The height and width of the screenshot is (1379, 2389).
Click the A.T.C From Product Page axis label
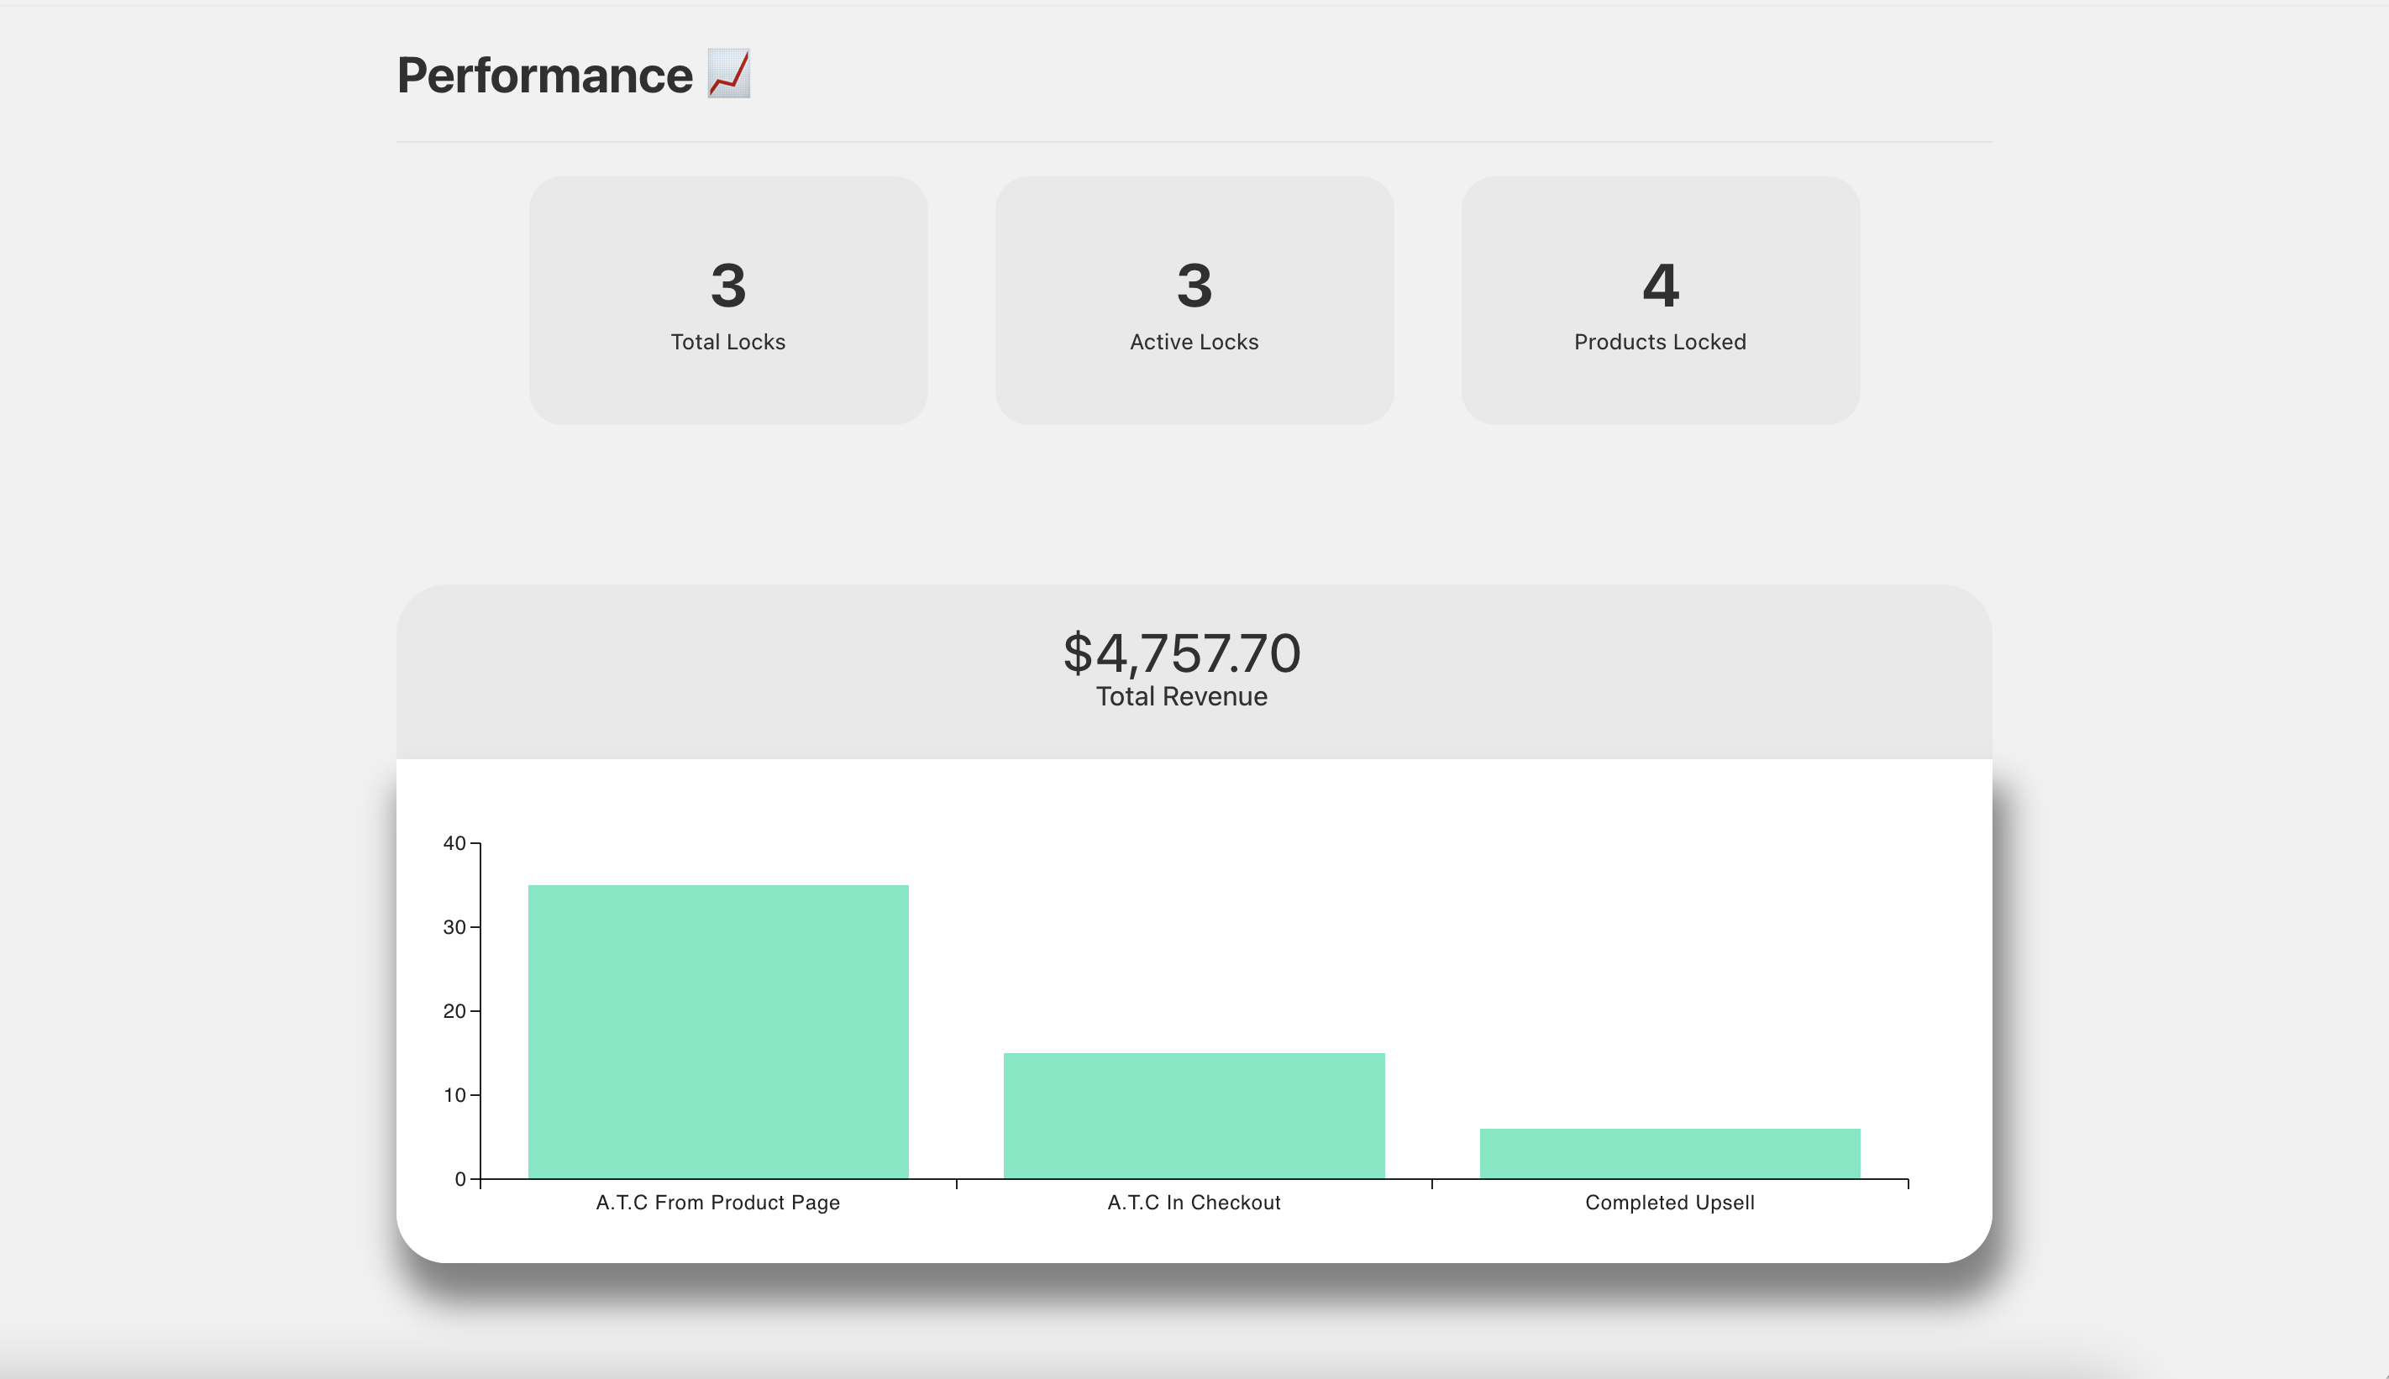point(717,1202)
